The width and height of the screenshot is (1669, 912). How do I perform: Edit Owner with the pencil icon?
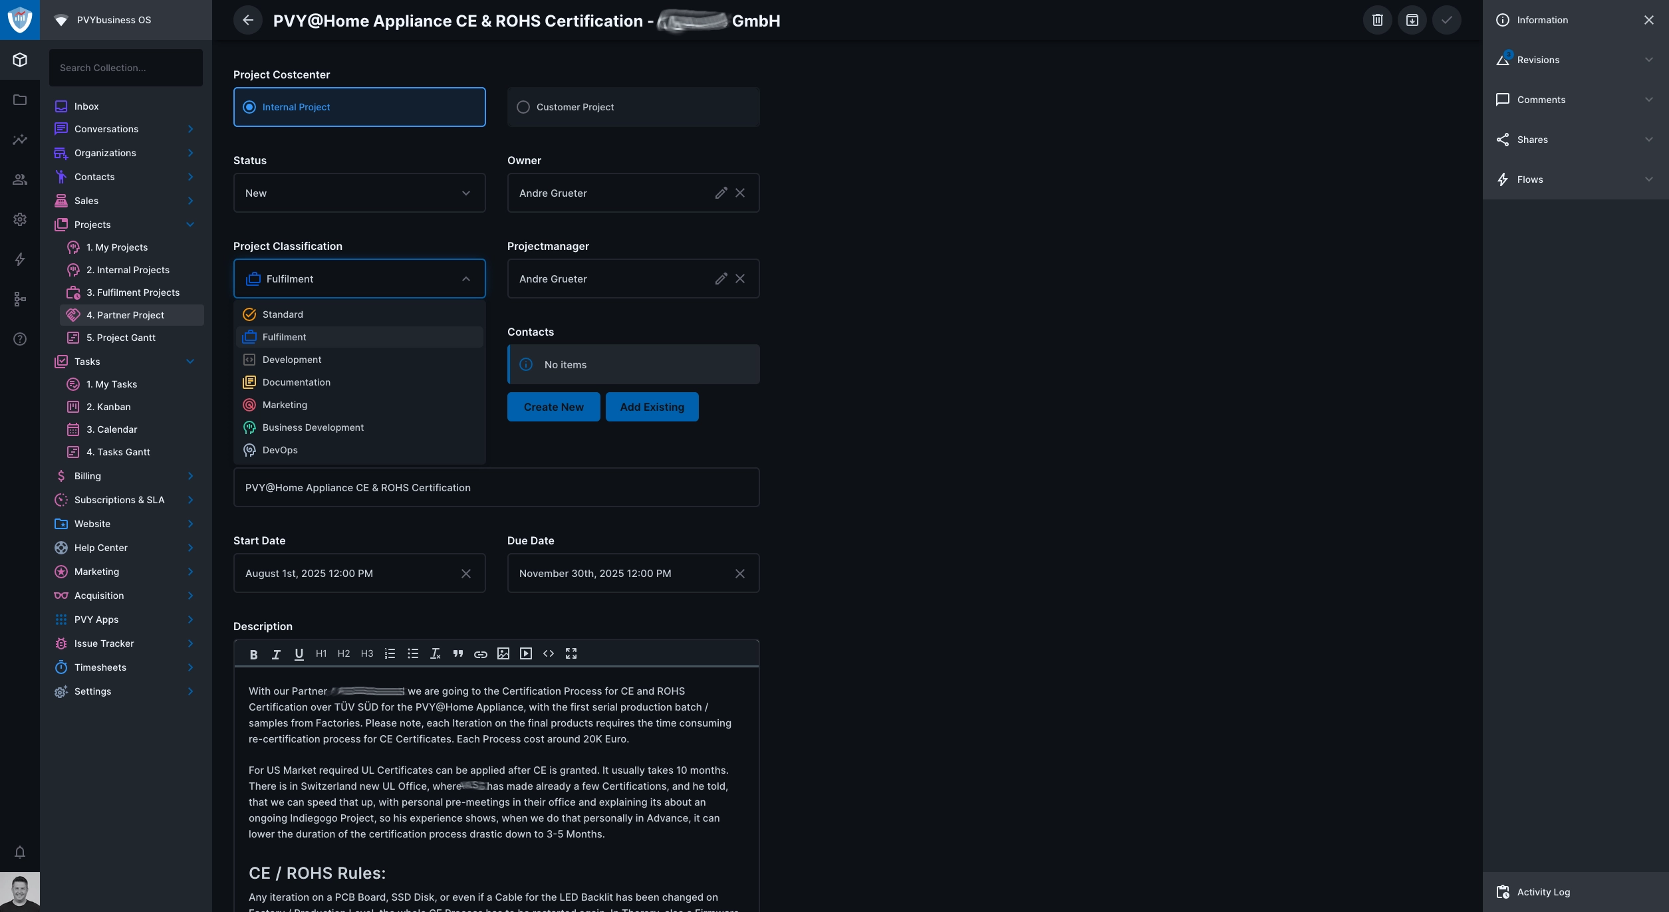(x=721, y=193)
